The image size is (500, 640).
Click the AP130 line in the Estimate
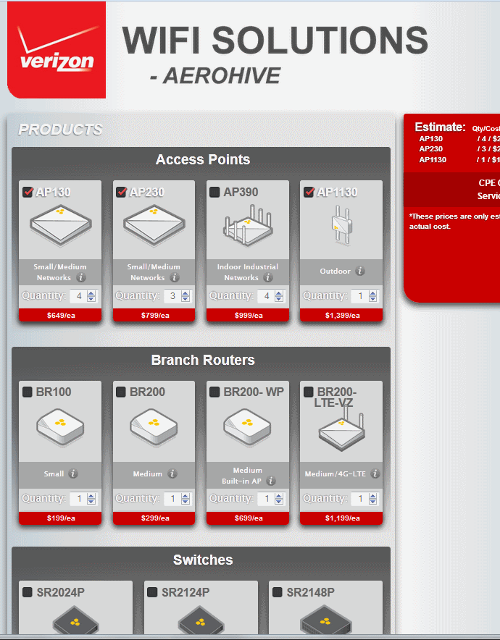pyautogui.click(x=459, y=139)
